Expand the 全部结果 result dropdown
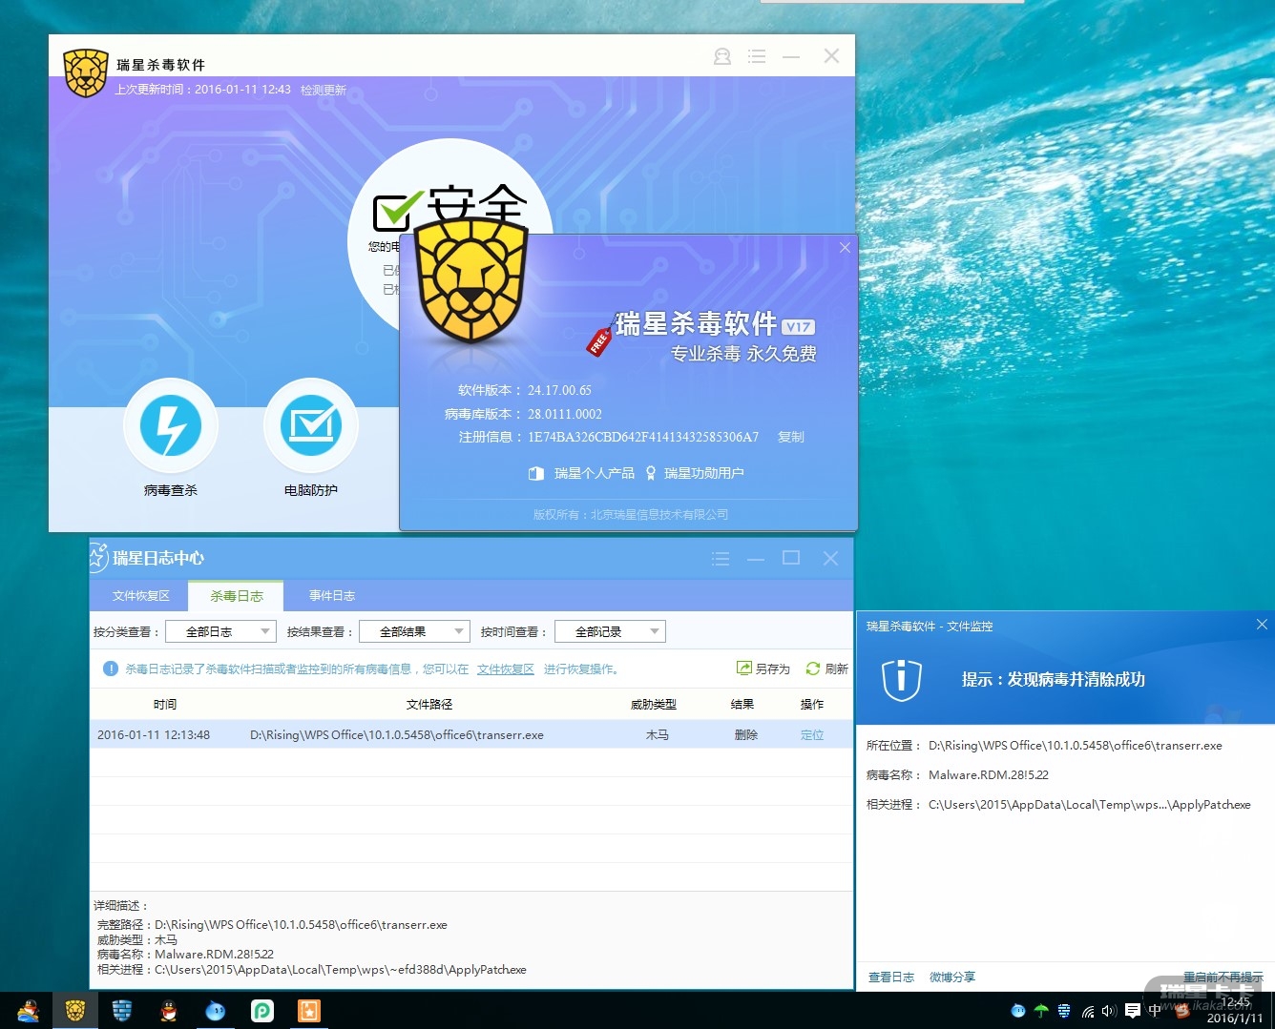This screenshot has width=1275, height=1029. coord(414,631)
